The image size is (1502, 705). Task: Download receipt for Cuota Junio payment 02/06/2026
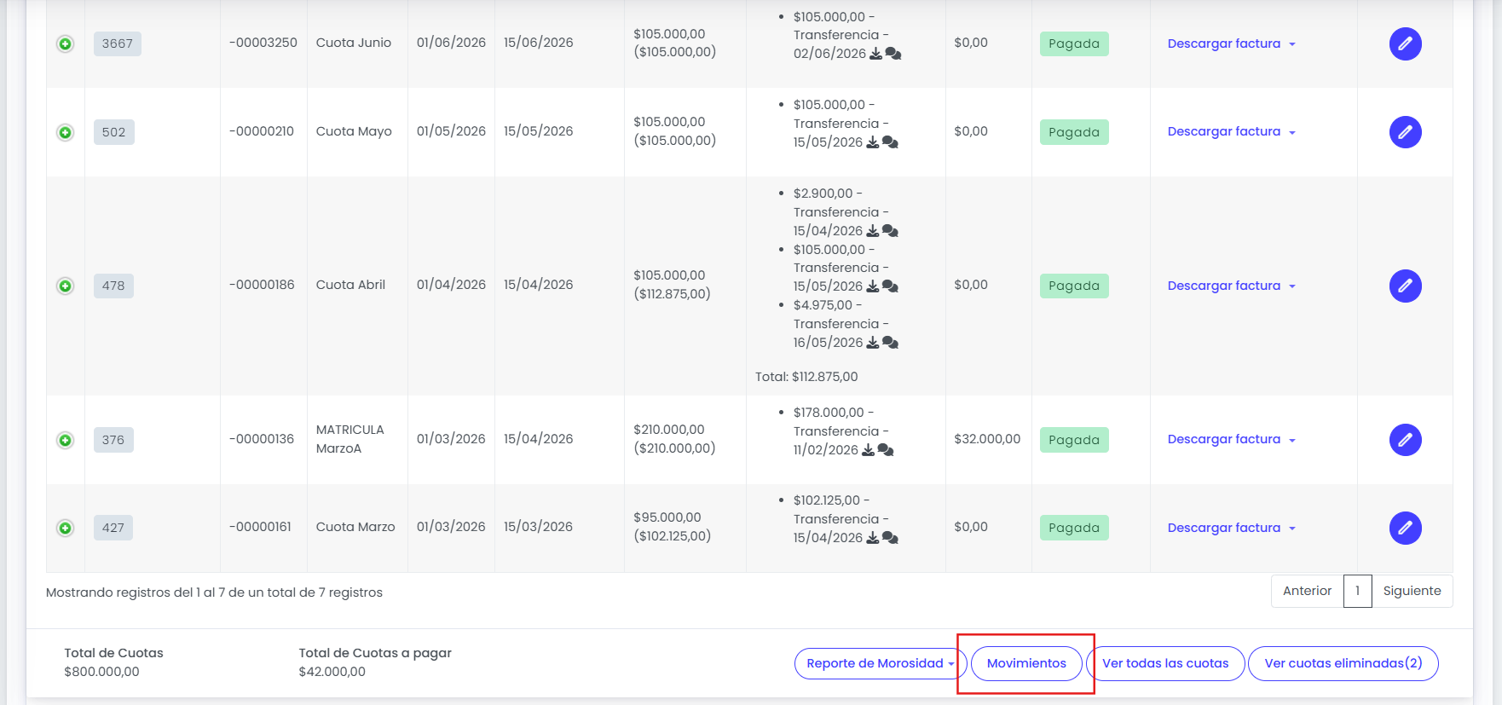point(875,54)
